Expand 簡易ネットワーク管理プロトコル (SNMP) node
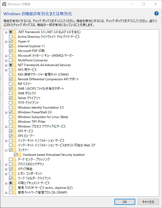This screenshot has height=208, width=162. point(6,193)
